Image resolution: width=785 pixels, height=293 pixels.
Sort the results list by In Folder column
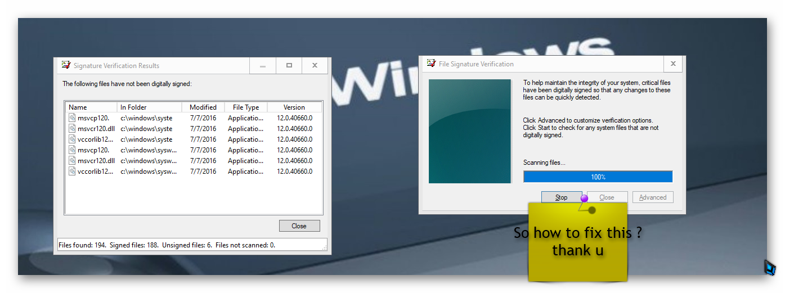pyautogui.click(x=149, y=107)
